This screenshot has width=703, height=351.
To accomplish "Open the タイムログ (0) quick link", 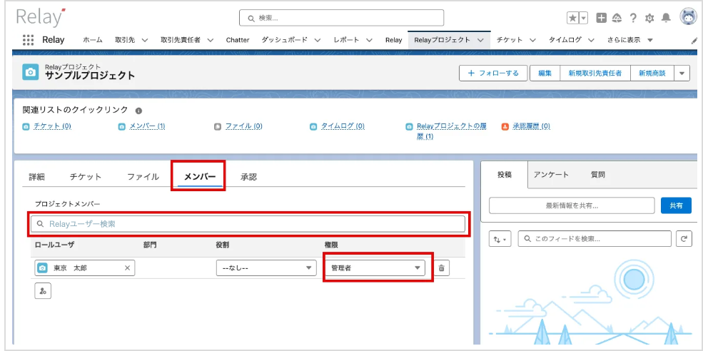I will [343, 126].
